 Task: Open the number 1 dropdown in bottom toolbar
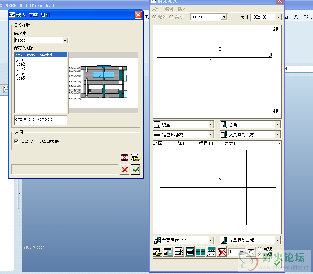(x=241, y=252)
